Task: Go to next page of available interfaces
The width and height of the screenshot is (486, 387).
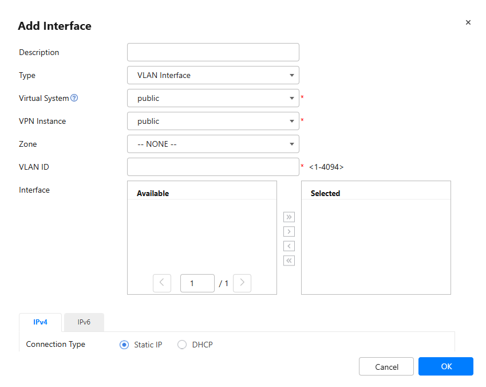Action: click(242, 283)
